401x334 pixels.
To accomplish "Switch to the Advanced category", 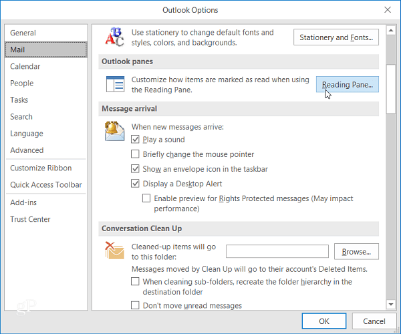I will coord(46,150).
